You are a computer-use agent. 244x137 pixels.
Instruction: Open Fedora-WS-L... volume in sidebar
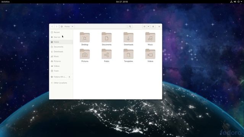(x=60, y=77)
